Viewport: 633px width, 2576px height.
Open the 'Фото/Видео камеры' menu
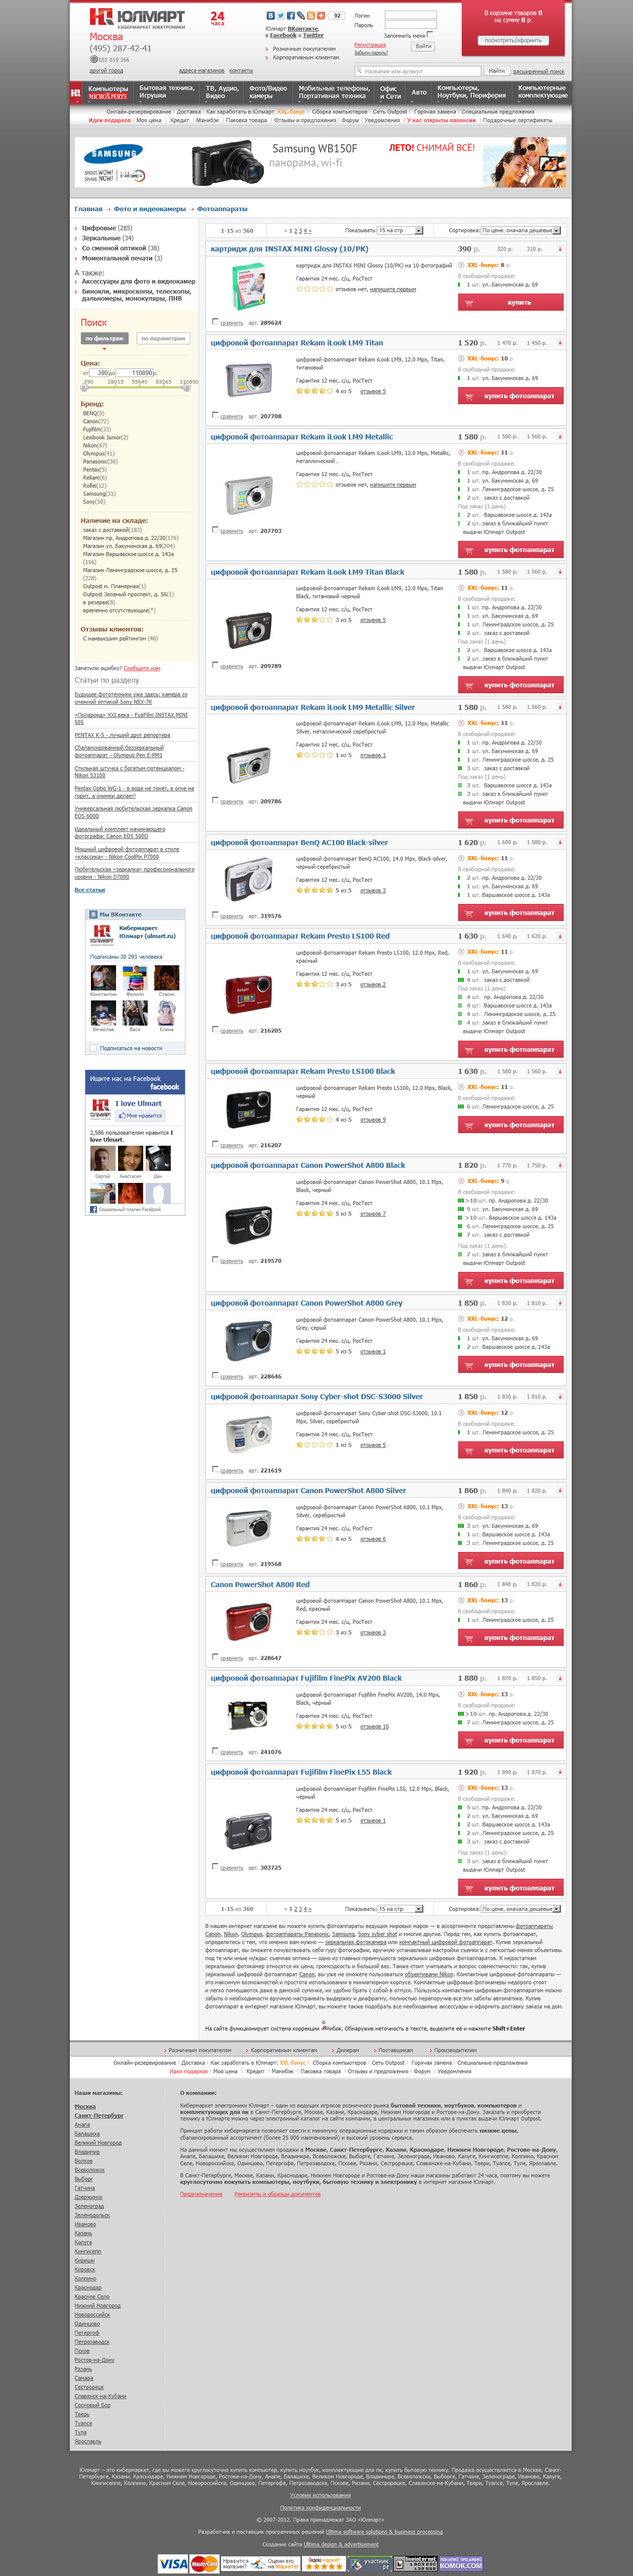(268, 91)
